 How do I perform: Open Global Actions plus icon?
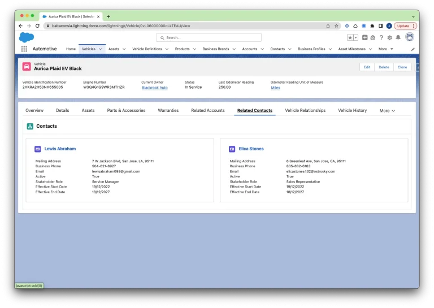coord(365,37)
